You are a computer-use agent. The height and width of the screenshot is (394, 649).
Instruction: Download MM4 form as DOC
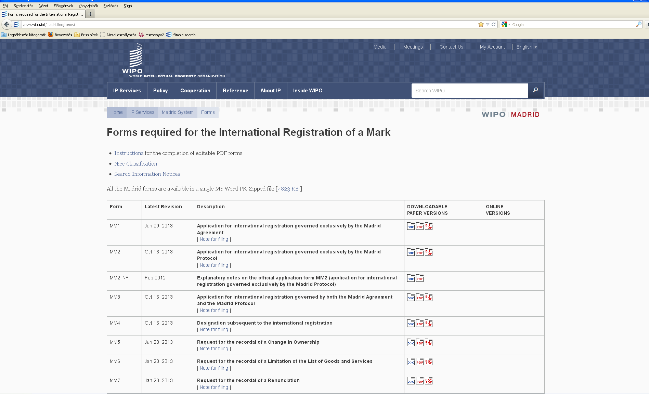pyautogui.click(x=411, y=323)
